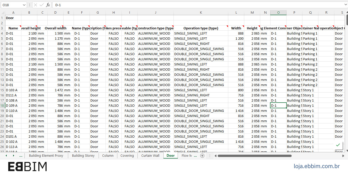Viewport: 348px width, 174px height.
Task: Select row 18 header
Action: [3, 105]
